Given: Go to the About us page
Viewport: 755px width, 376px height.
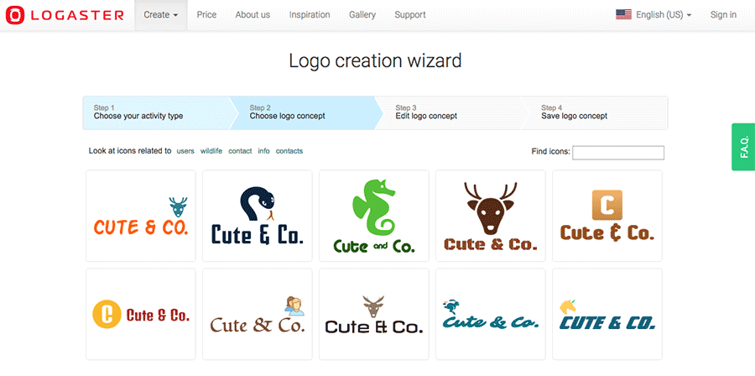Looking at the screenshot, I should point(253,15).
